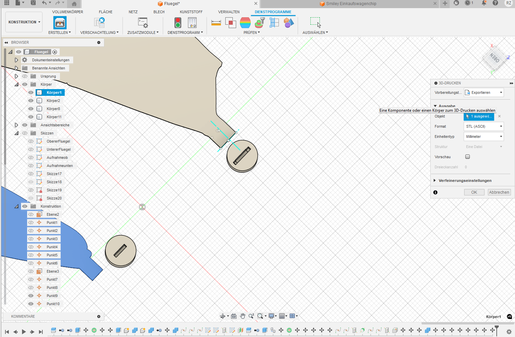Image resolution: width=515 pixels, height=337 pixels.
Task: Enable the Vorschau checkbox
Action: coord(468,157)
